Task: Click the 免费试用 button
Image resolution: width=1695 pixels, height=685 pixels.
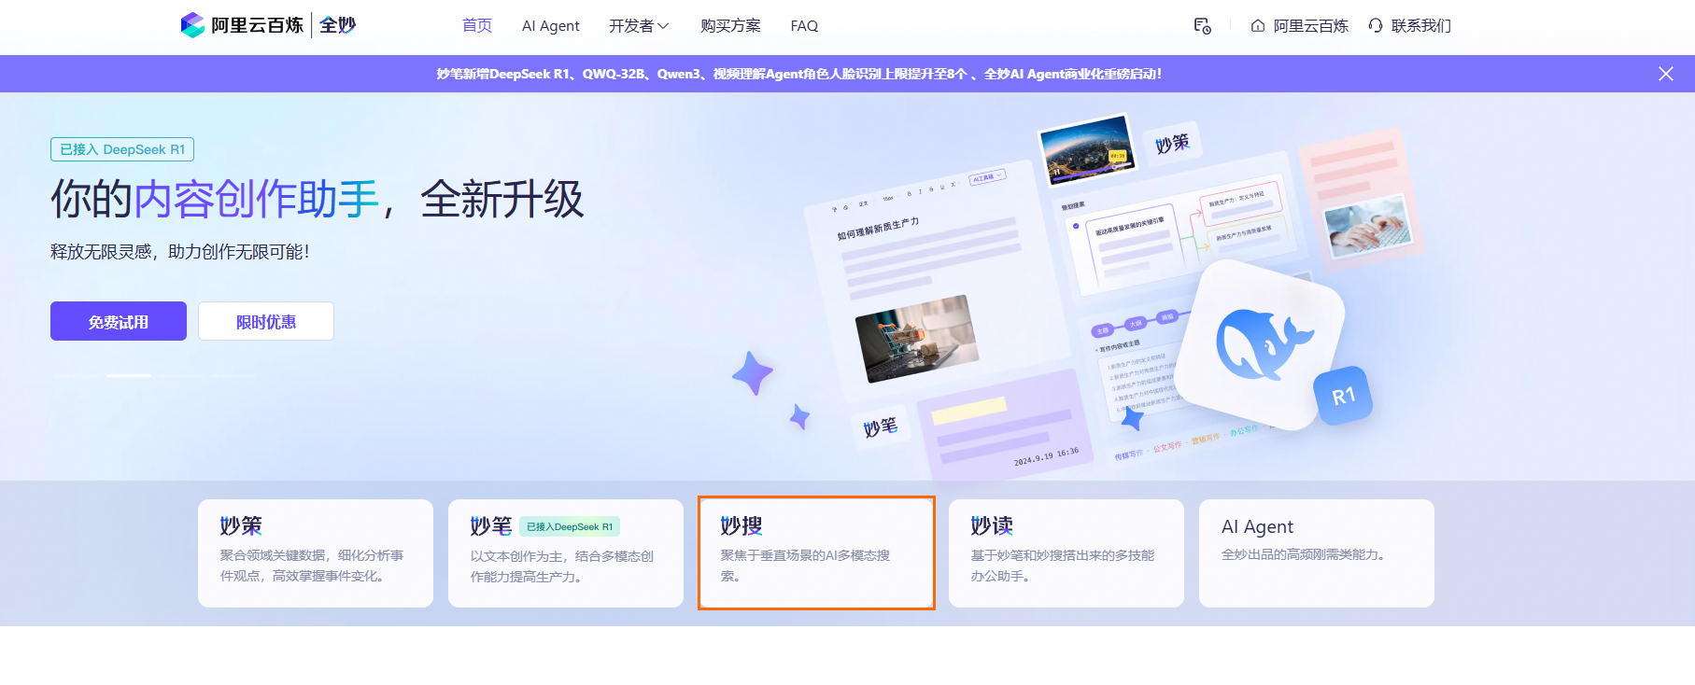Action: pos(119,321)
